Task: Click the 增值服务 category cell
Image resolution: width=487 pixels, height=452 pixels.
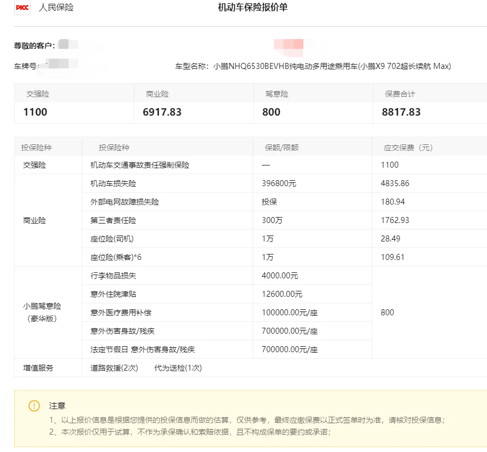Action: pos(38,368)
